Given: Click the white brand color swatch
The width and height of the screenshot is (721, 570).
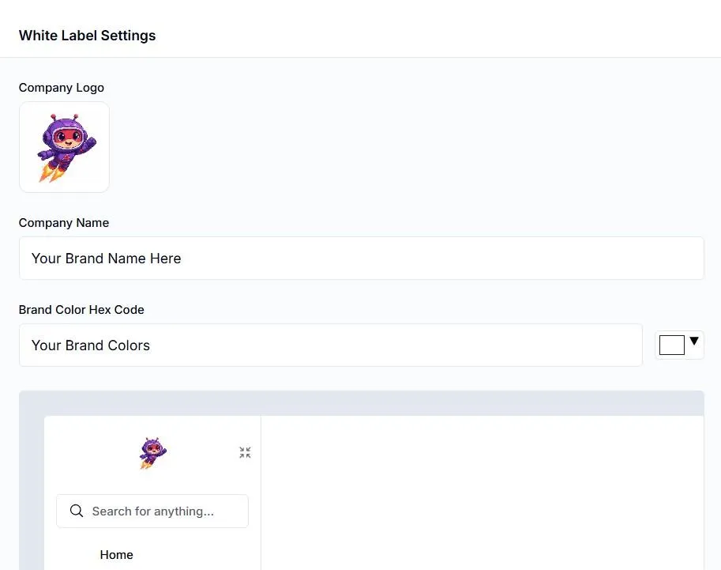Looking at the screenshot, I should (671, 345).
